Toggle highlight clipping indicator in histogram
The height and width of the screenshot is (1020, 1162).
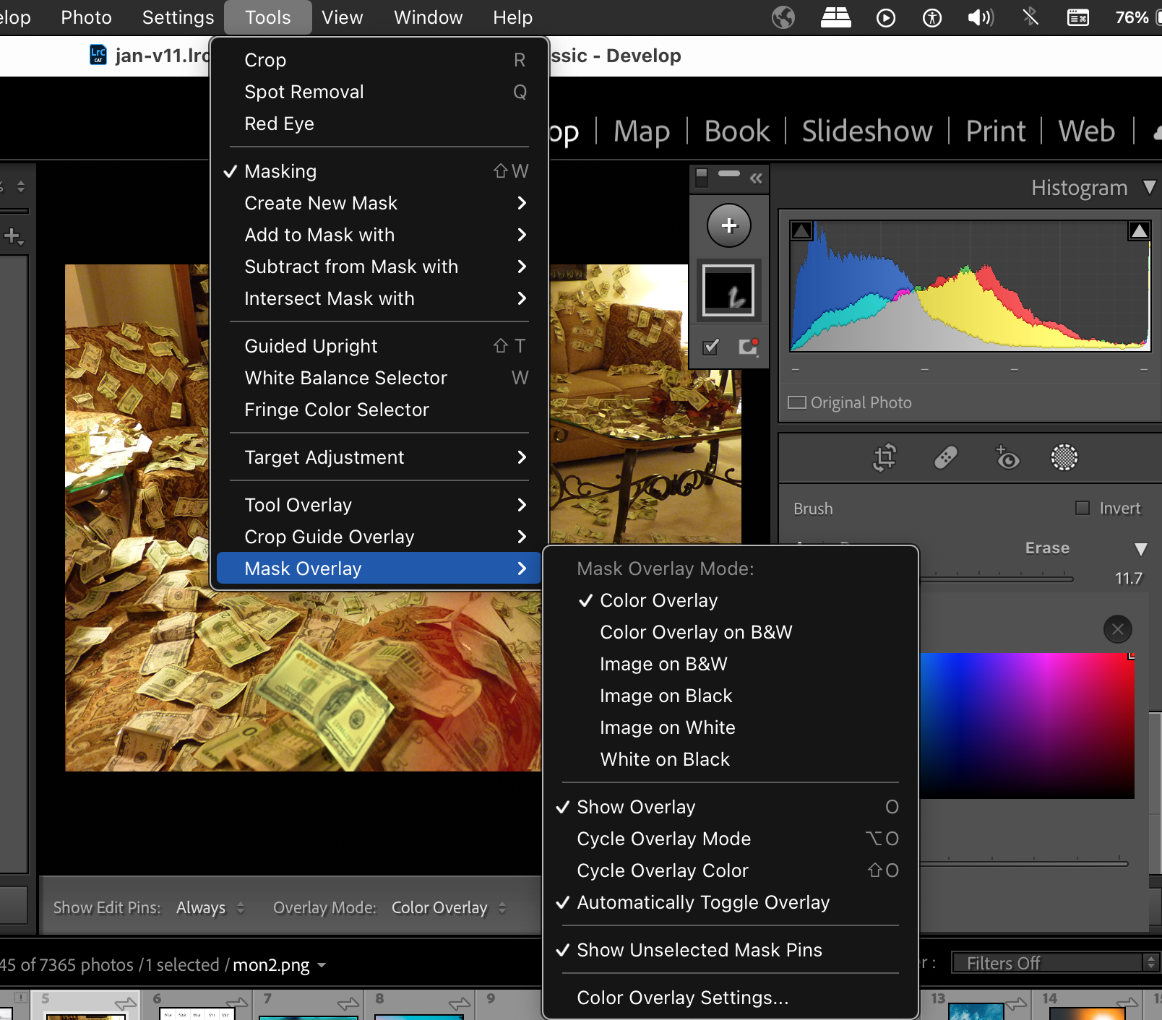coord(1139,231)
